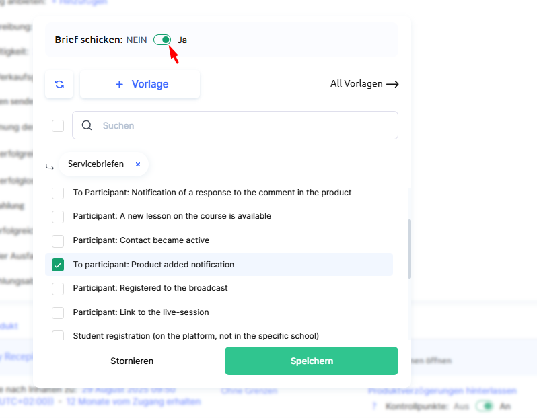Click the template list scrollbar
The height and width of the screenshot is (418, 537).
(x=409, y=249)
